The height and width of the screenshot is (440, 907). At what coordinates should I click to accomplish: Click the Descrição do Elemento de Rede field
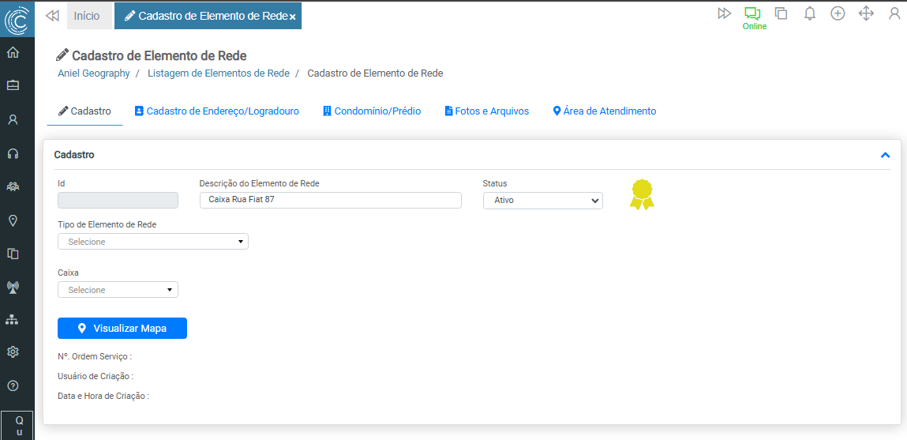[x=330, y=200]
